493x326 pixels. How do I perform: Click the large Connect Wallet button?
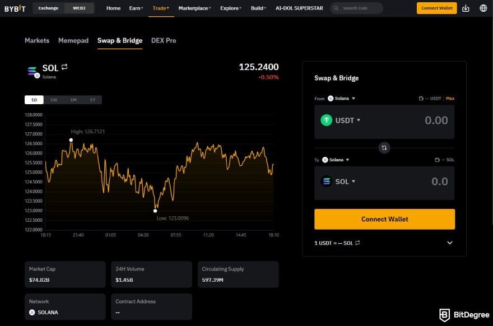click(384, 219)
